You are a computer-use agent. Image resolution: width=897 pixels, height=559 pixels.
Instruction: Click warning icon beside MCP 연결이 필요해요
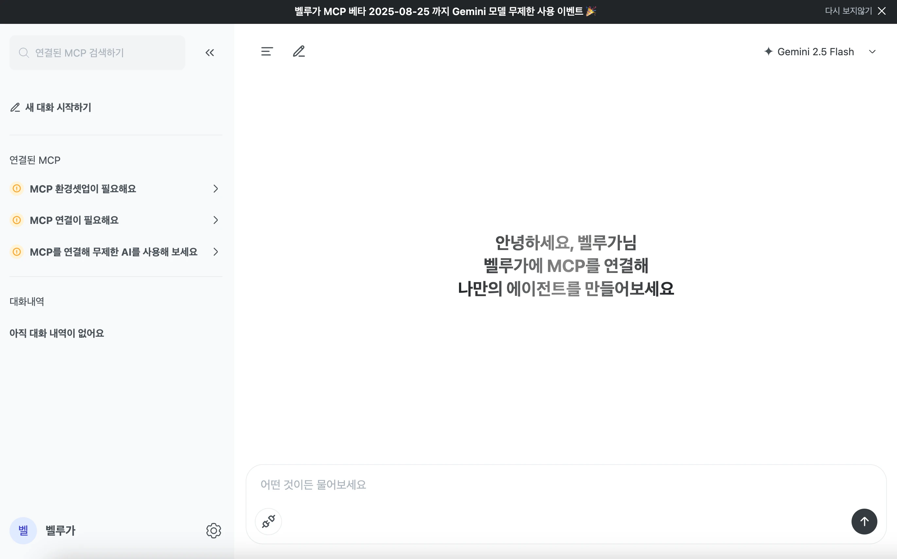pyautogui.click(x=17, y=220)
